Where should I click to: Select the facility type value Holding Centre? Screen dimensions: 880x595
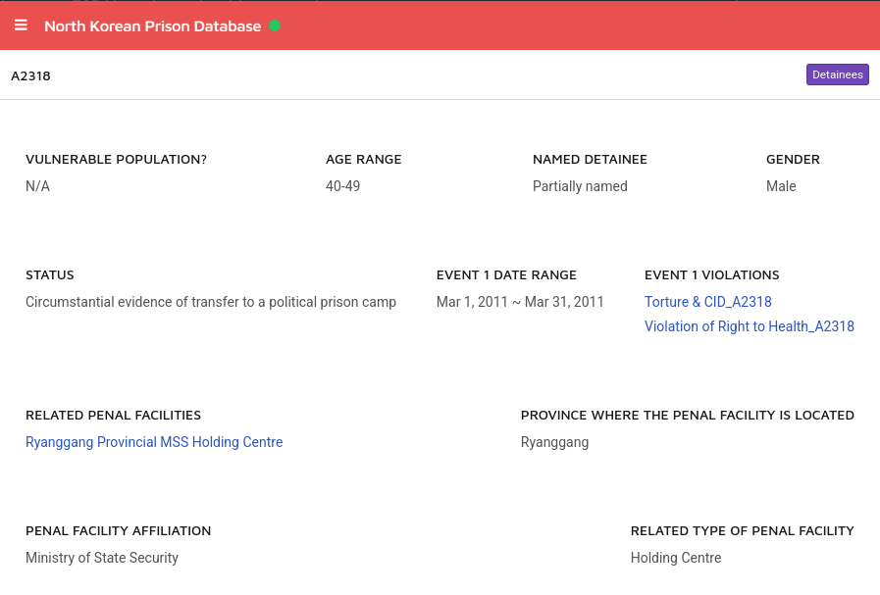coord(676,558)
